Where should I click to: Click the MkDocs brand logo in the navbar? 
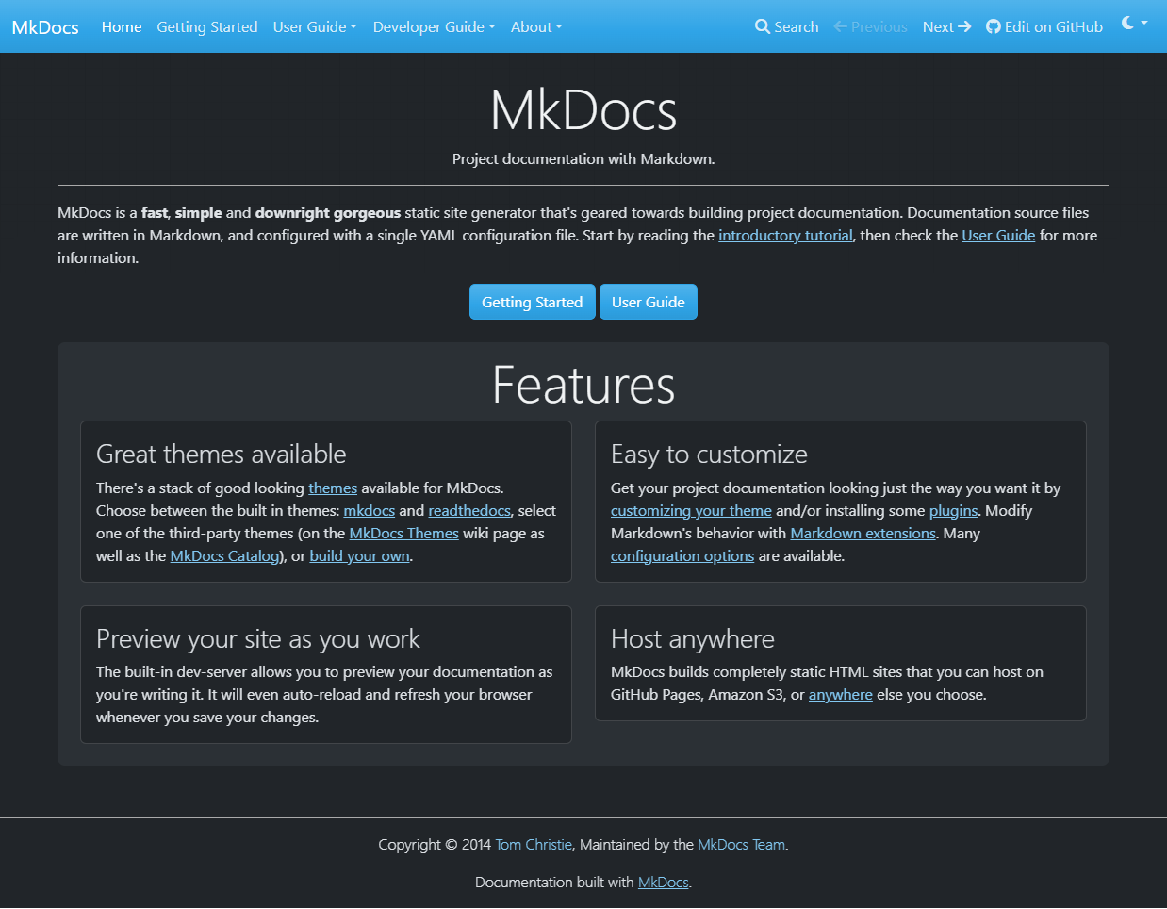[x=44, y=26]
